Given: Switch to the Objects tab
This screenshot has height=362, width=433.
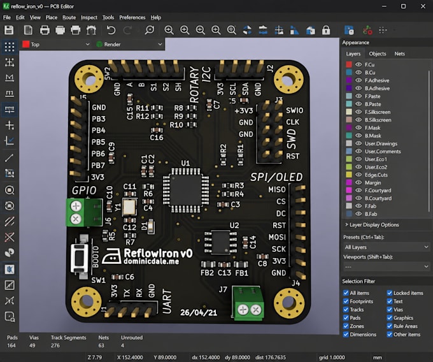Looking at the screenshot, I should 378,54.
